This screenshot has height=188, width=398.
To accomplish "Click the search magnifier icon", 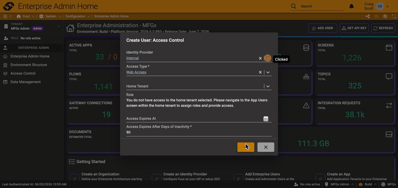I will [x=293, y=6].
